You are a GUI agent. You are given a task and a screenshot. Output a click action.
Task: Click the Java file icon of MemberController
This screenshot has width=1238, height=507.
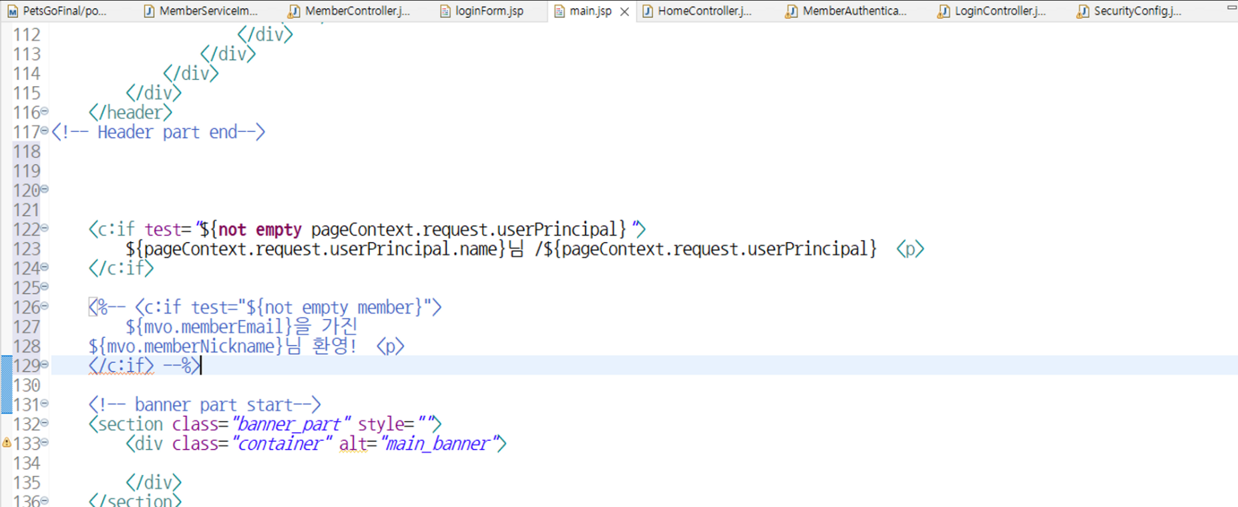tap(294, 11)
